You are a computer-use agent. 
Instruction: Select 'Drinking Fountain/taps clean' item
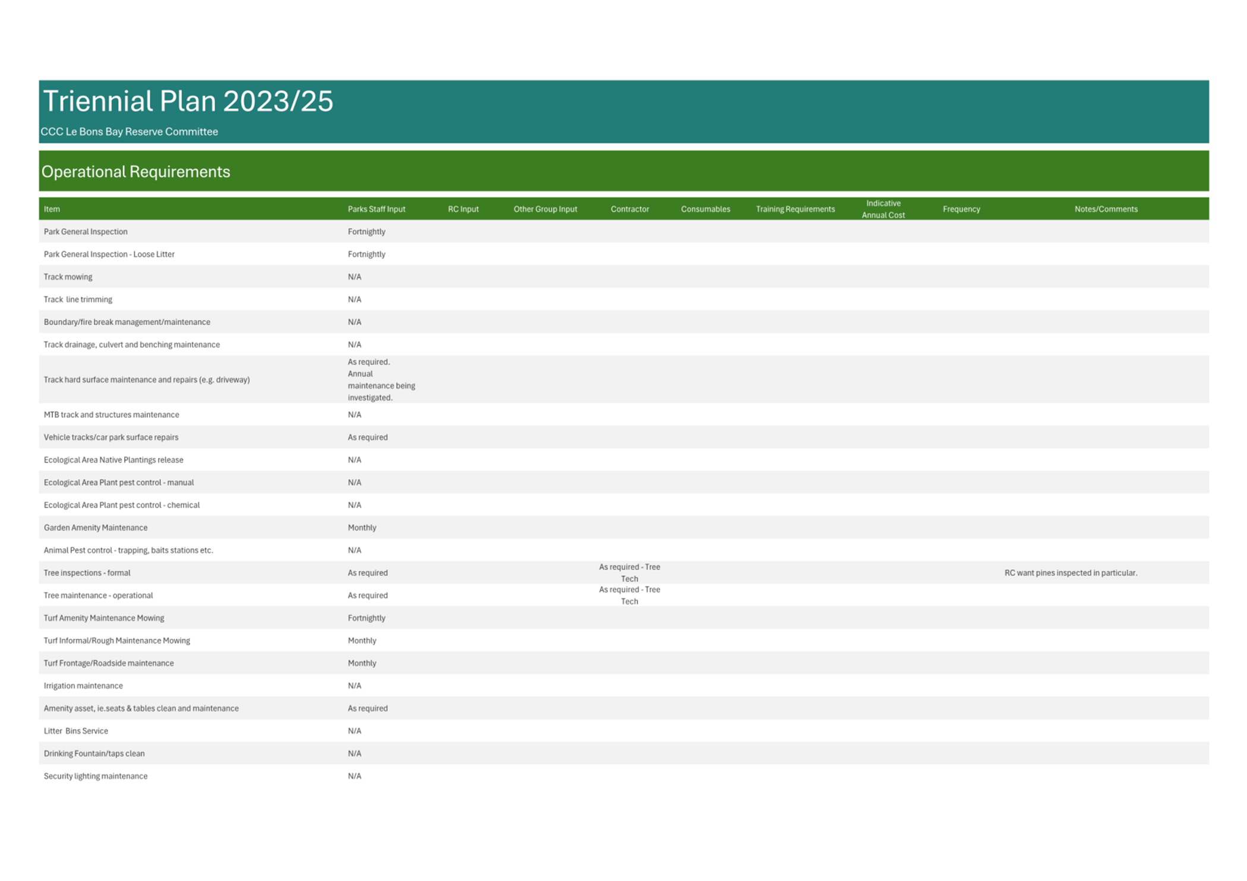[94, 753]
